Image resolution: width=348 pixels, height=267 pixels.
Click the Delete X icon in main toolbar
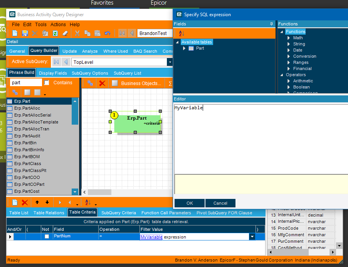pos(35,33)
